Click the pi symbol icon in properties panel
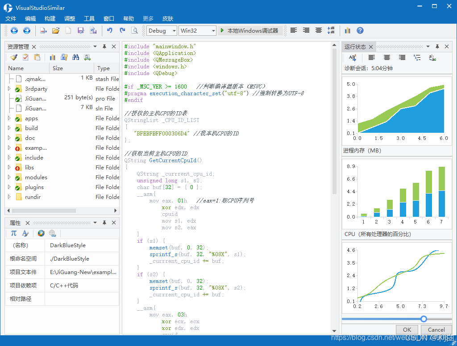The height and width of the screenshot is (346, 457). tap(14, 233)
